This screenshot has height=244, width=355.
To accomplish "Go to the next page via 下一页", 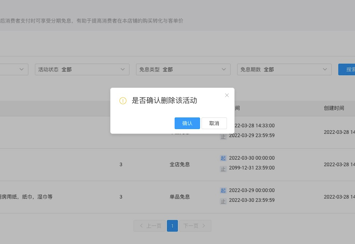I will pyautogui.click(x=191, y=226).
